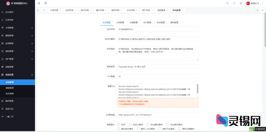Click the 站点名称 input field
This screenshot has width=266, height=132.
coord(157,30)
